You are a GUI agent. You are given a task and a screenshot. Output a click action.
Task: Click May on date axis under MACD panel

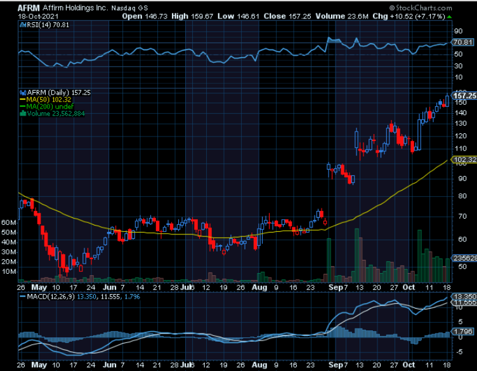(x=39, y=365)
